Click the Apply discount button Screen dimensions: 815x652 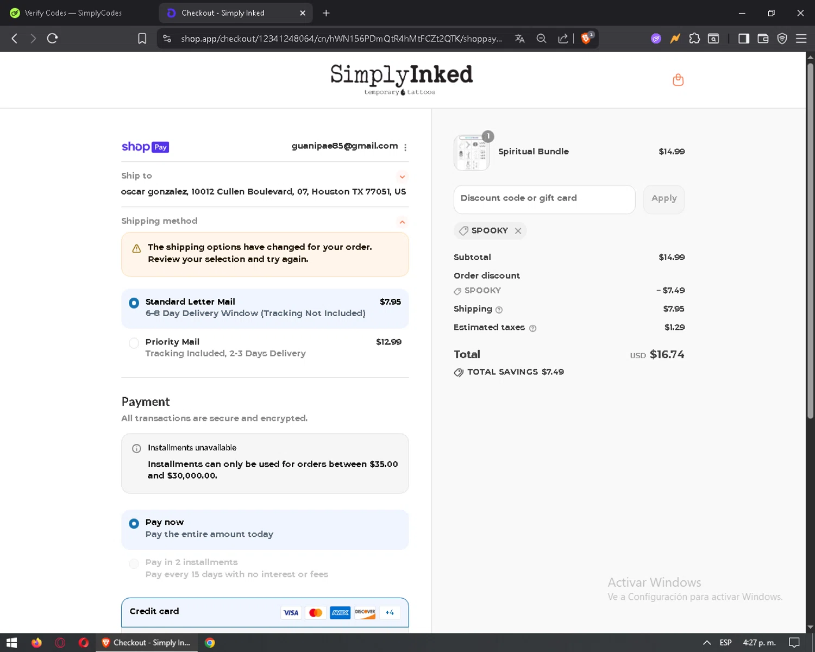(664, 199)
